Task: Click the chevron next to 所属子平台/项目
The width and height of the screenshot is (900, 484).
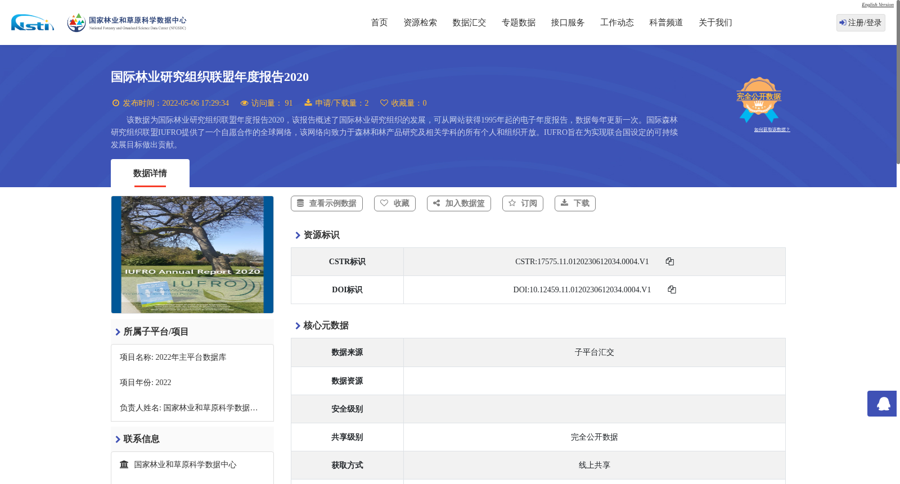Action: tap(118, 332)
